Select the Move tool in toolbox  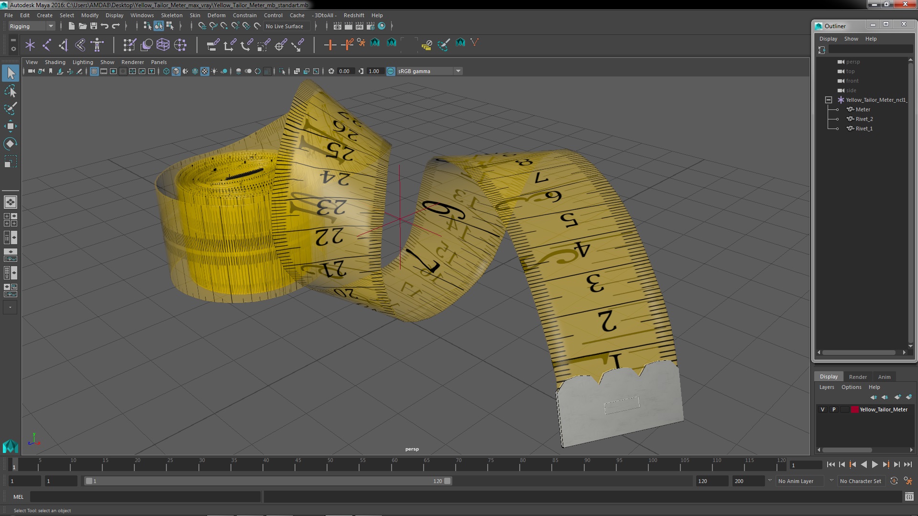tap(10, 126)
